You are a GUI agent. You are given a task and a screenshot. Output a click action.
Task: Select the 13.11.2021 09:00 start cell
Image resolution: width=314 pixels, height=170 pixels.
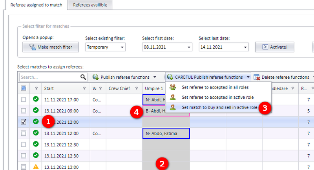66,111
